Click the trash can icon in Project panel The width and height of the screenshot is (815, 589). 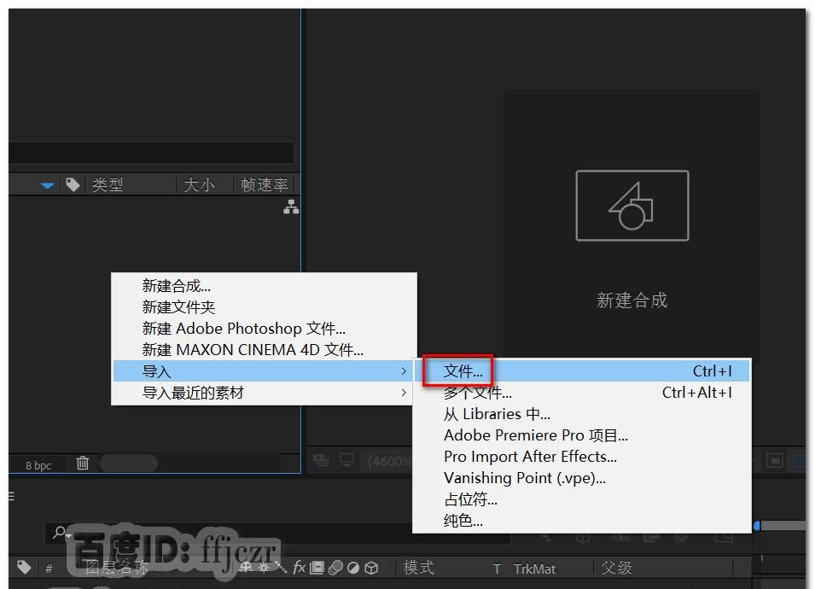[82, 462]
